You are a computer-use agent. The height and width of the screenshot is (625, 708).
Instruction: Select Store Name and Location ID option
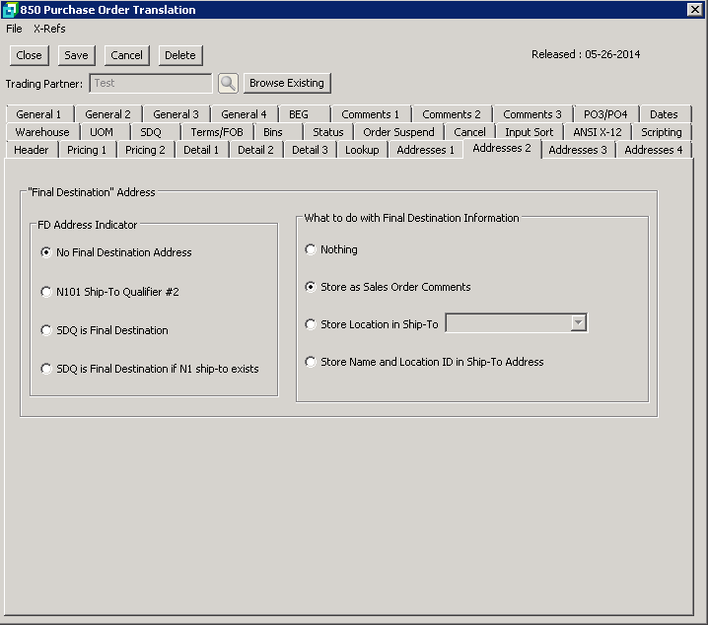312,362
